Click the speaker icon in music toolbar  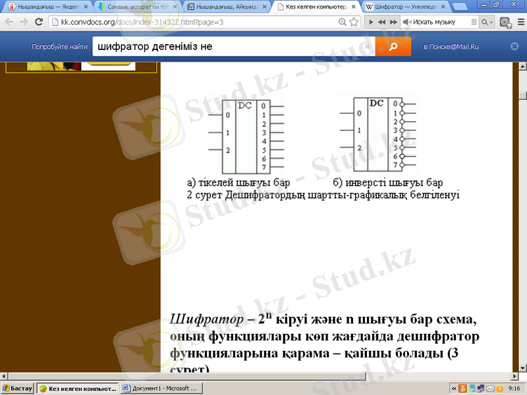406,22
